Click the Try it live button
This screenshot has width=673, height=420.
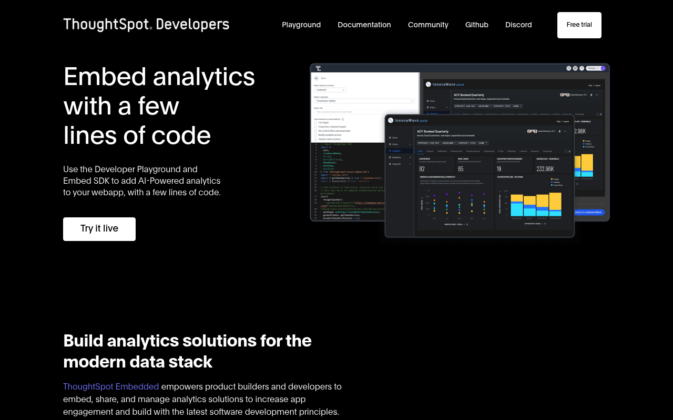[99, 229]
